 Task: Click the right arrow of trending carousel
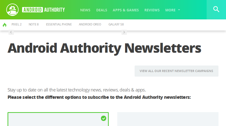pyautogui.click(x=124, y=32)
